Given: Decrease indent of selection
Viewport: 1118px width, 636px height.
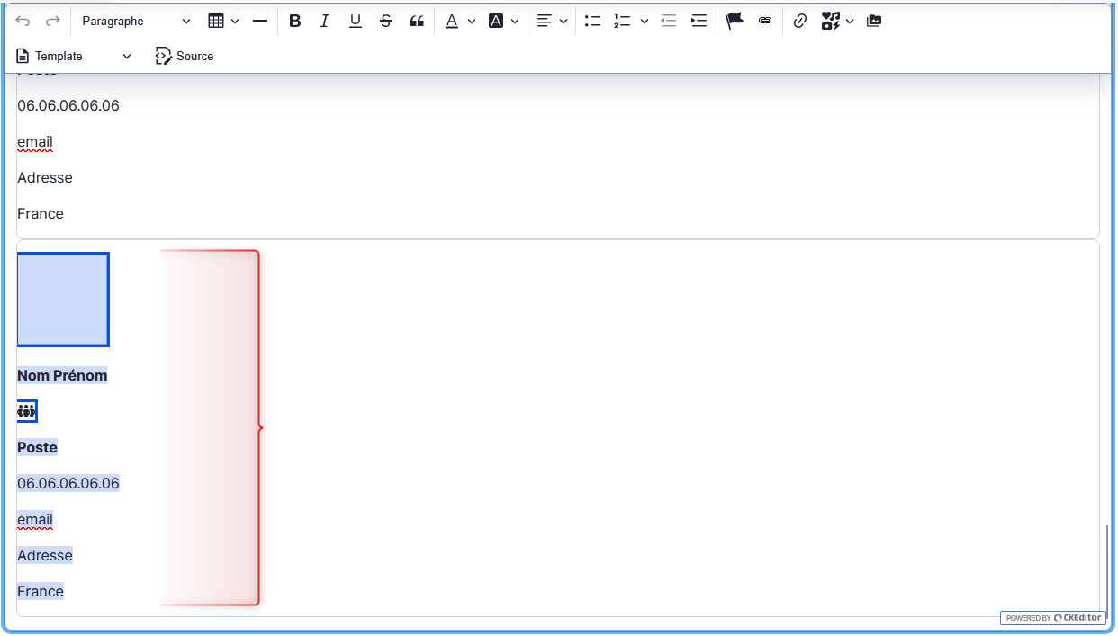Looking at the screenshot, I should click(x=669, y=21).
